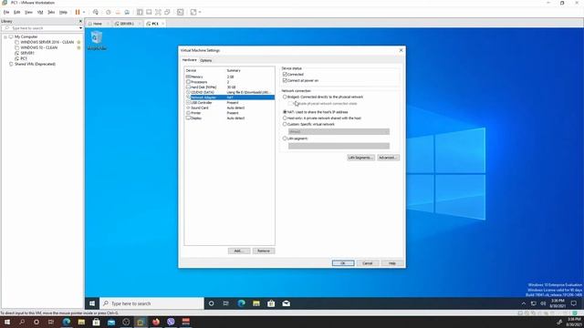
Task: Click the Manage Snapshots toolbar icon
Action: [x=127, y=12]
